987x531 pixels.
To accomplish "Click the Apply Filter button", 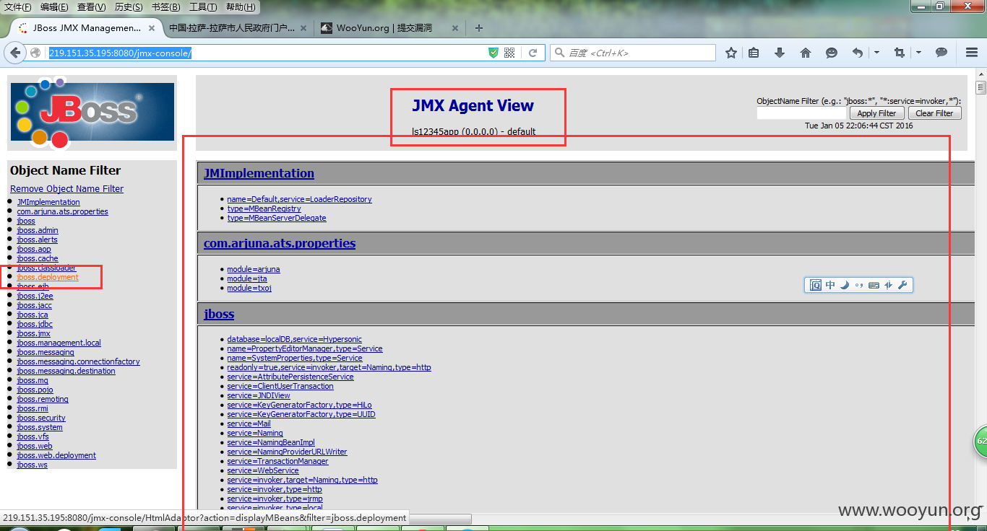I will [876, 113].
